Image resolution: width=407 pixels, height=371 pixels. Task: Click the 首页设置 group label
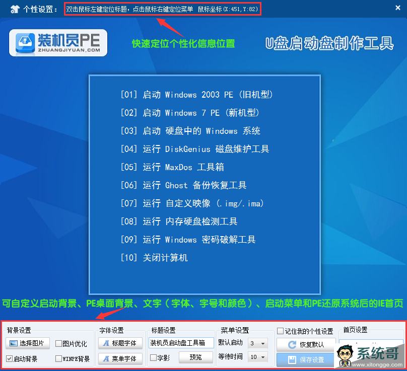(355, 330)
